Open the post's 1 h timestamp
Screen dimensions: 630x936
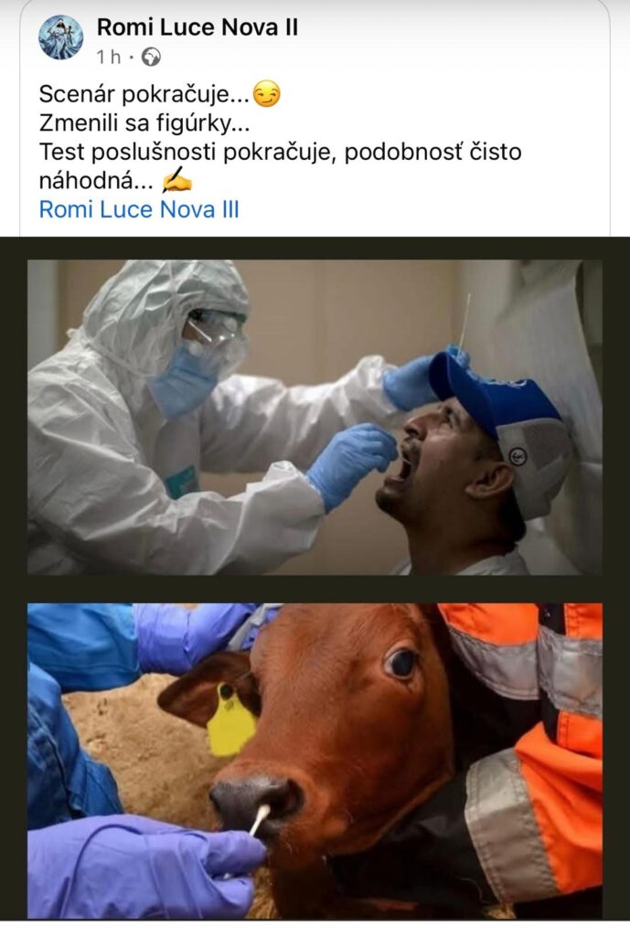109,58
